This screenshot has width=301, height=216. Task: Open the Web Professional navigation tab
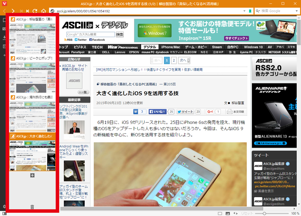click(x=123, y=47)
